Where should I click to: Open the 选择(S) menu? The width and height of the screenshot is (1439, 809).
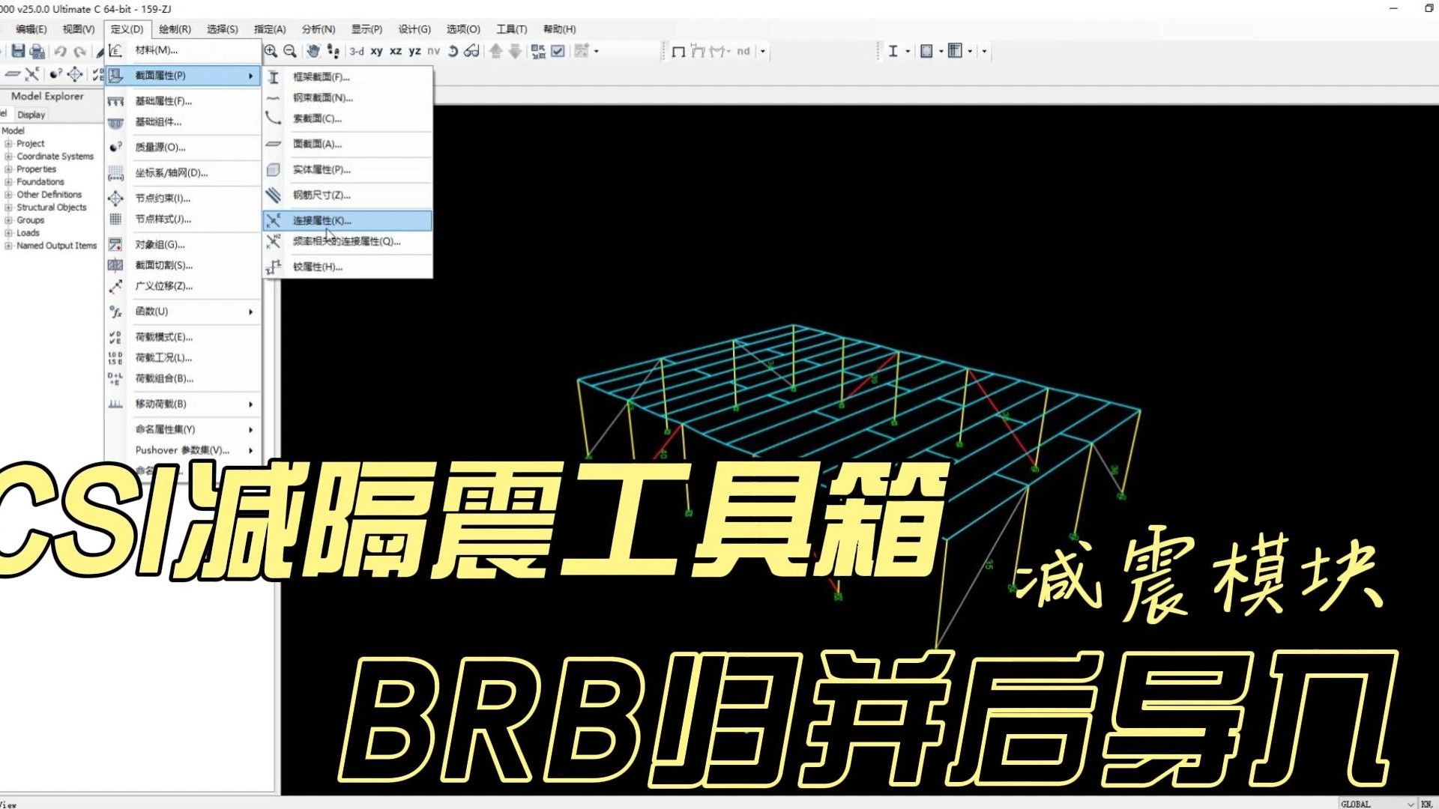click(x=223, y=29)
